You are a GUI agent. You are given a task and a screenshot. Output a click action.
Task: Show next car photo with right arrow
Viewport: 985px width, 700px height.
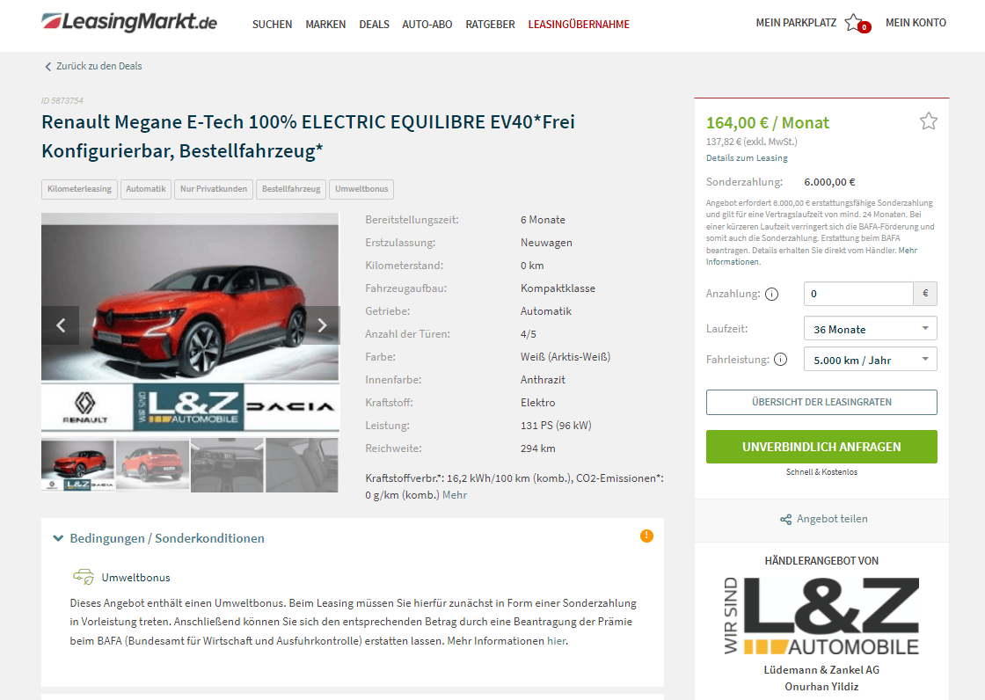(x=322, y=324)
